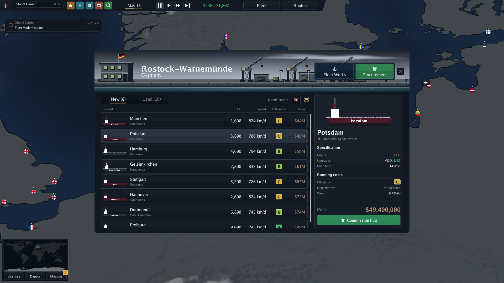This screenshot has height=283, width=504.
Task: Open the Licenses panel
Action: (x=14, y=276)
